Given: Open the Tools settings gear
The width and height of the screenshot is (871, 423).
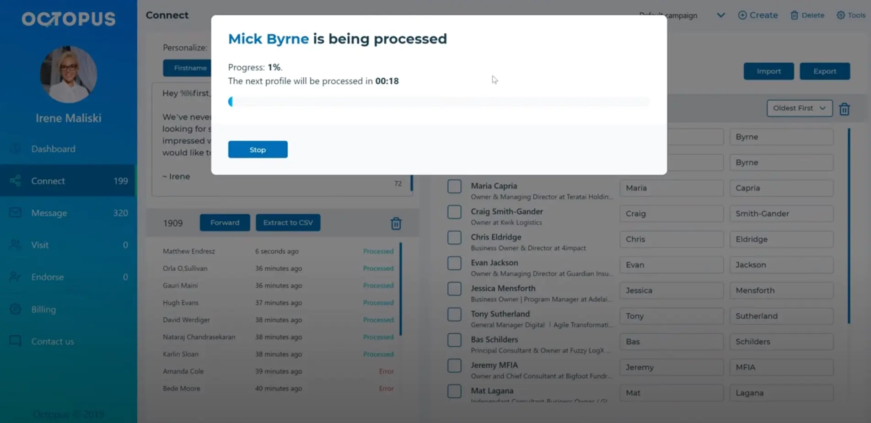Looking at the screenshot, I should (x=841, y=15).
